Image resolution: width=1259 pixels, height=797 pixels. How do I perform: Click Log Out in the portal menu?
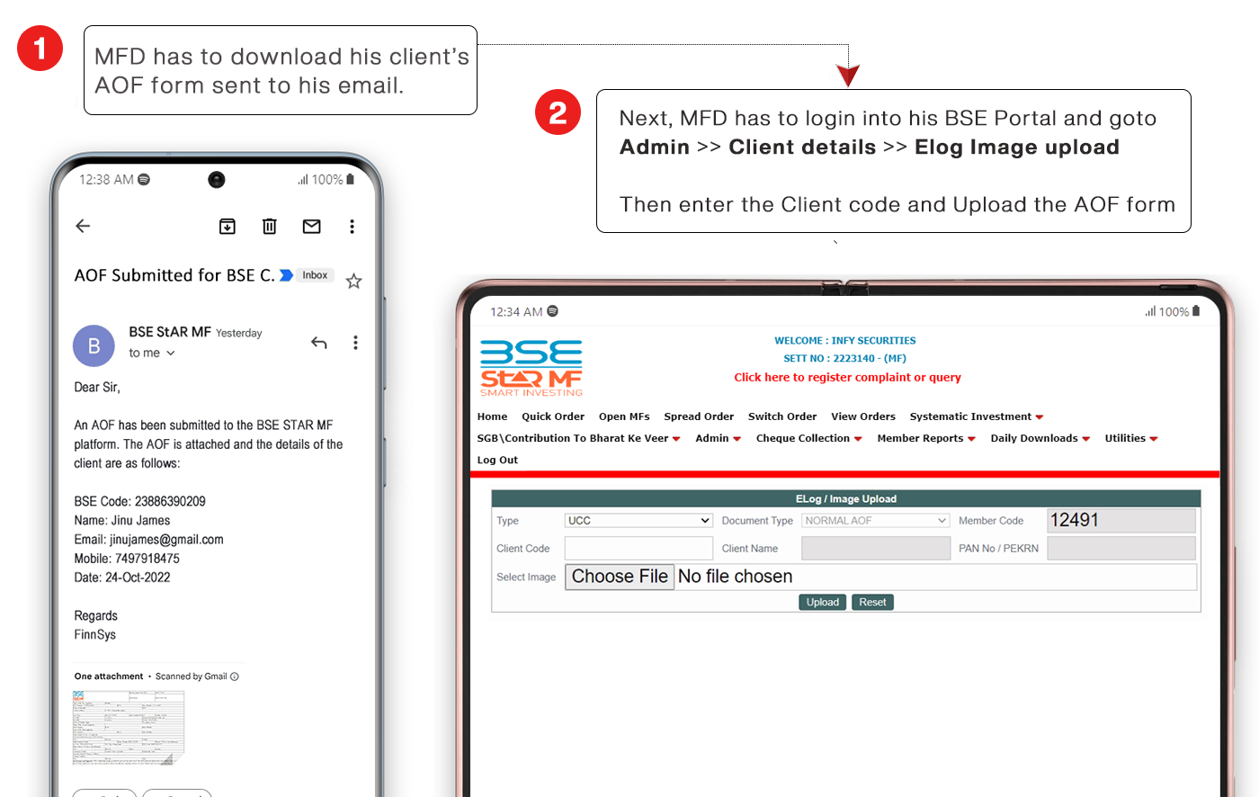pos(497,460)
